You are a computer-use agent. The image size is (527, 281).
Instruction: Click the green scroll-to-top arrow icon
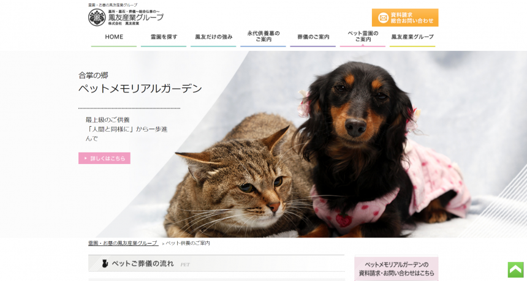pyautogui.click(x=515, y=269)
